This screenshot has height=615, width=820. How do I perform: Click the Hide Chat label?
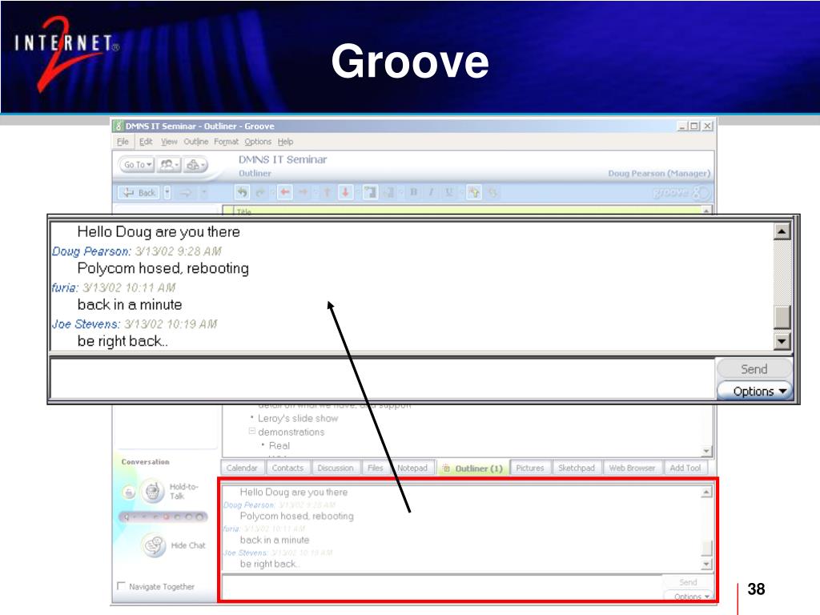click(188, 545)
